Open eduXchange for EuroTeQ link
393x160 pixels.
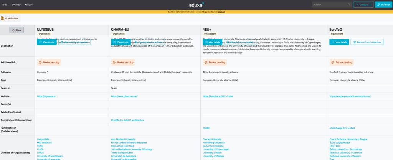[x=342, y=128]
